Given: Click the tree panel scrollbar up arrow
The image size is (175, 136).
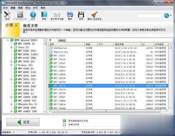Looking at the screenshot, I should (x=45, y=40).
